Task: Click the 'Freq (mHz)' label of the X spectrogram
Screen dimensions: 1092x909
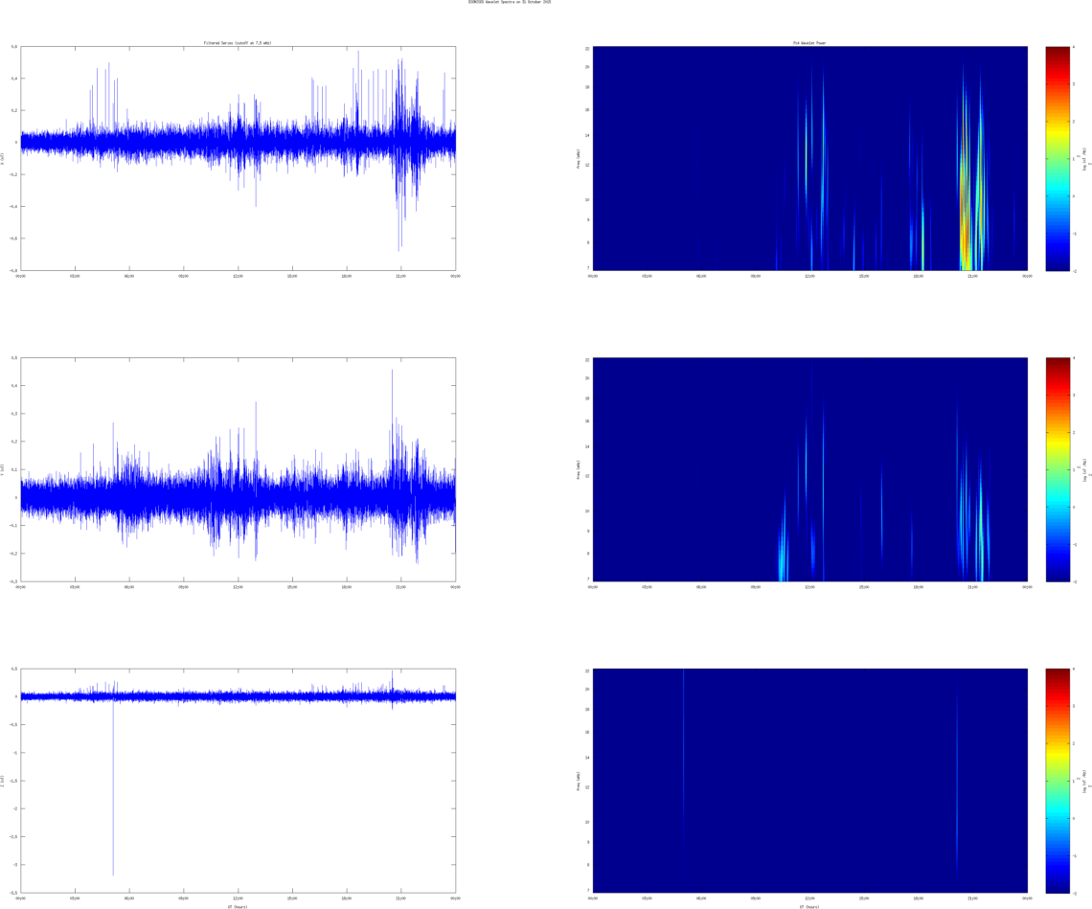Action: pyautogui.click(x=578, y=159)
